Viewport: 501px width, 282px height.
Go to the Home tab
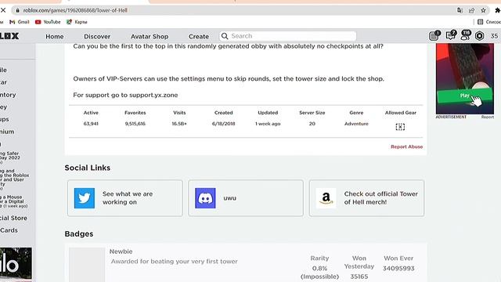(55, 37)
